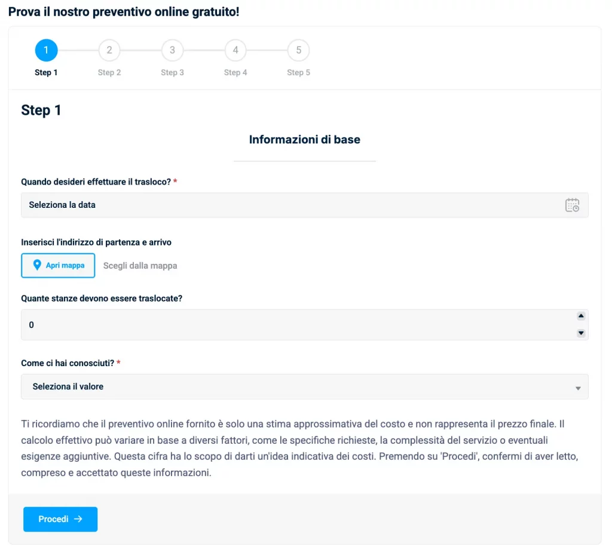The image size is (612, 556).
Task: Select the 'Step 5' label in the progress bar
Action: tap(298, 72)
